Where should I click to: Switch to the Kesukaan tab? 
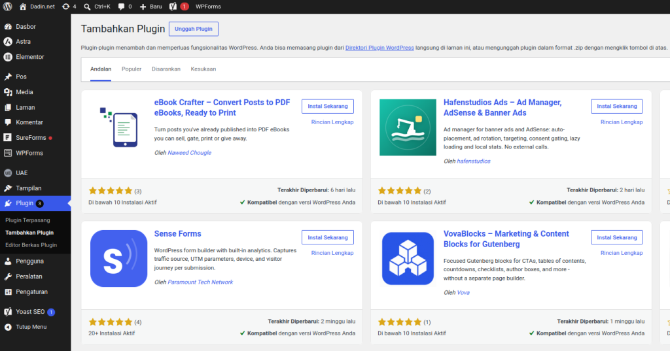click(x=203, y=69)
